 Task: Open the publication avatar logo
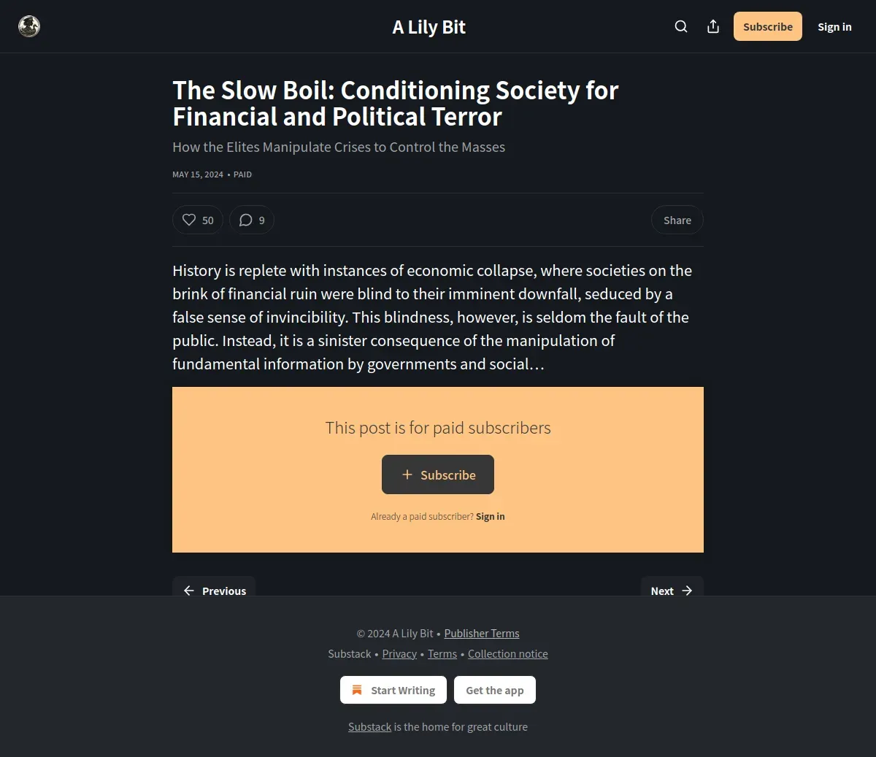point(29,26)
